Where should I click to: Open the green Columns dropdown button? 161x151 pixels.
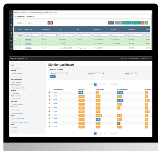[x=136, y=23]
